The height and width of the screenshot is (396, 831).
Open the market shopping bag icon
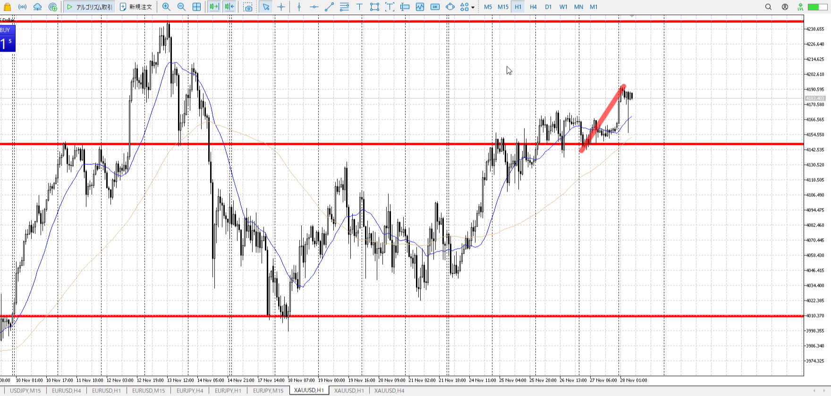click(7, 7)
